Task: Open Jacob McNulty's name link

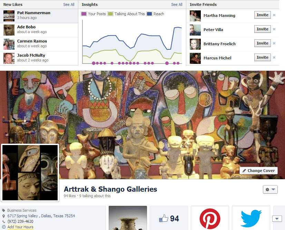Action: pos(31,55)
